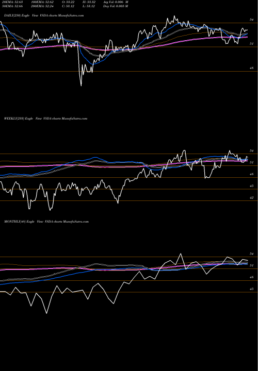258x371 pixels.
Task: Click the 42 axis label on weekly chart
Action: pos(252,198)
